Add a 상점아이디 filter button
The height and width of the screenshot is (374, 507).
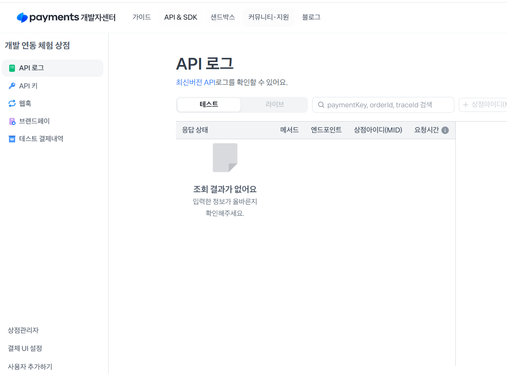(x=483, y=104)
